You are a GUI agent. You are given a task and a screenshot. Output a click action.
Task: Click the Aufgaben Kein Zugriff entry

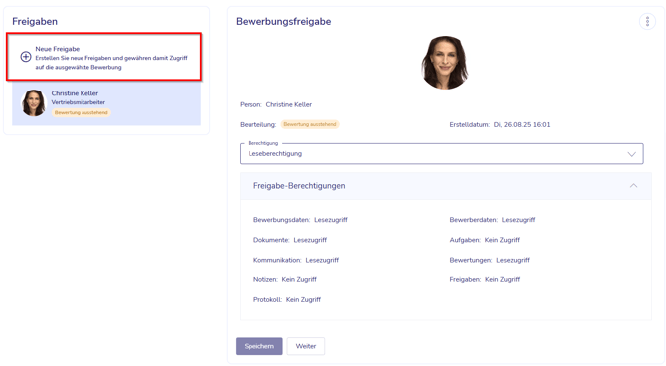(485, 240)
